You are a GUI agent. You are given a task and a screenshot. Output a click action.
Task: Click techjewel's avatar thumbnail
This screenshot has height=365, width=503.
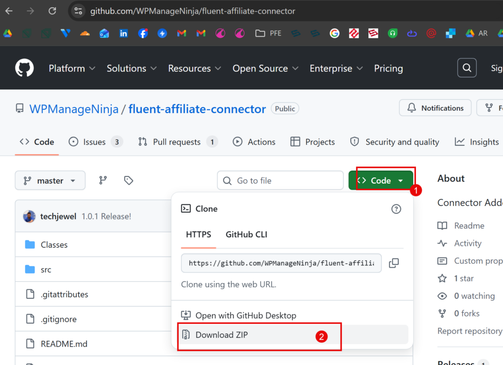(29, 216)
